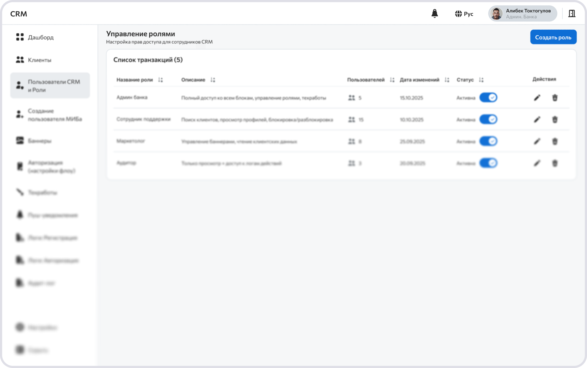Click the logout door icon

click(572, 13)
